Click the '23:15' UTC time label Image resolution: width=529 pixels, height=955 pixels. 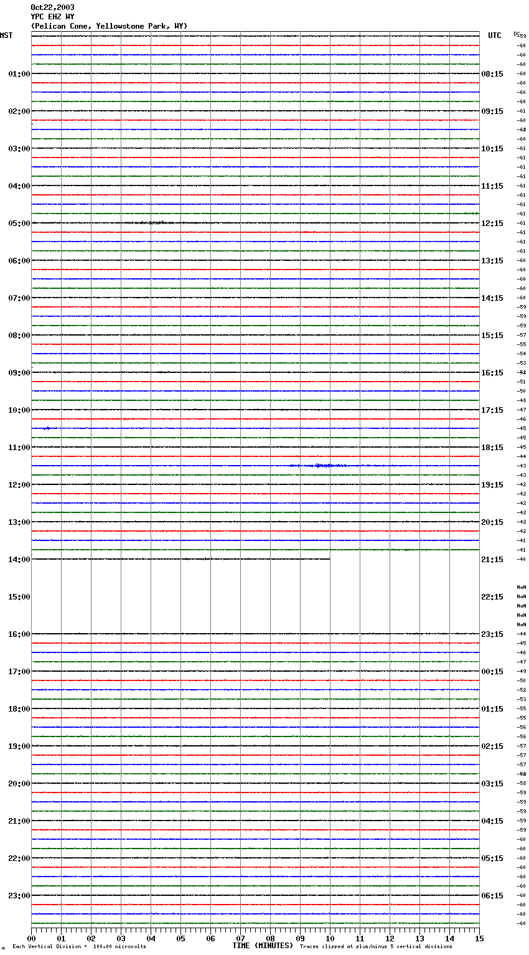492,634
